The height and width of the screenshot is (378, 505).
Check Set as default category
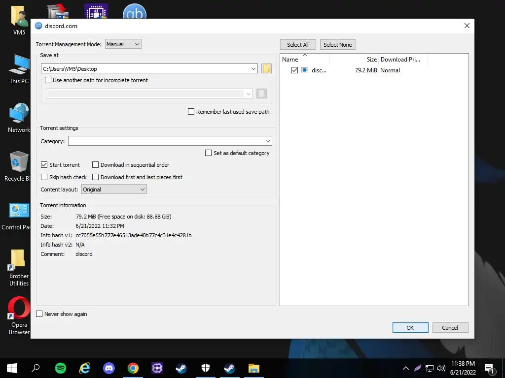[x=209, y=153]
